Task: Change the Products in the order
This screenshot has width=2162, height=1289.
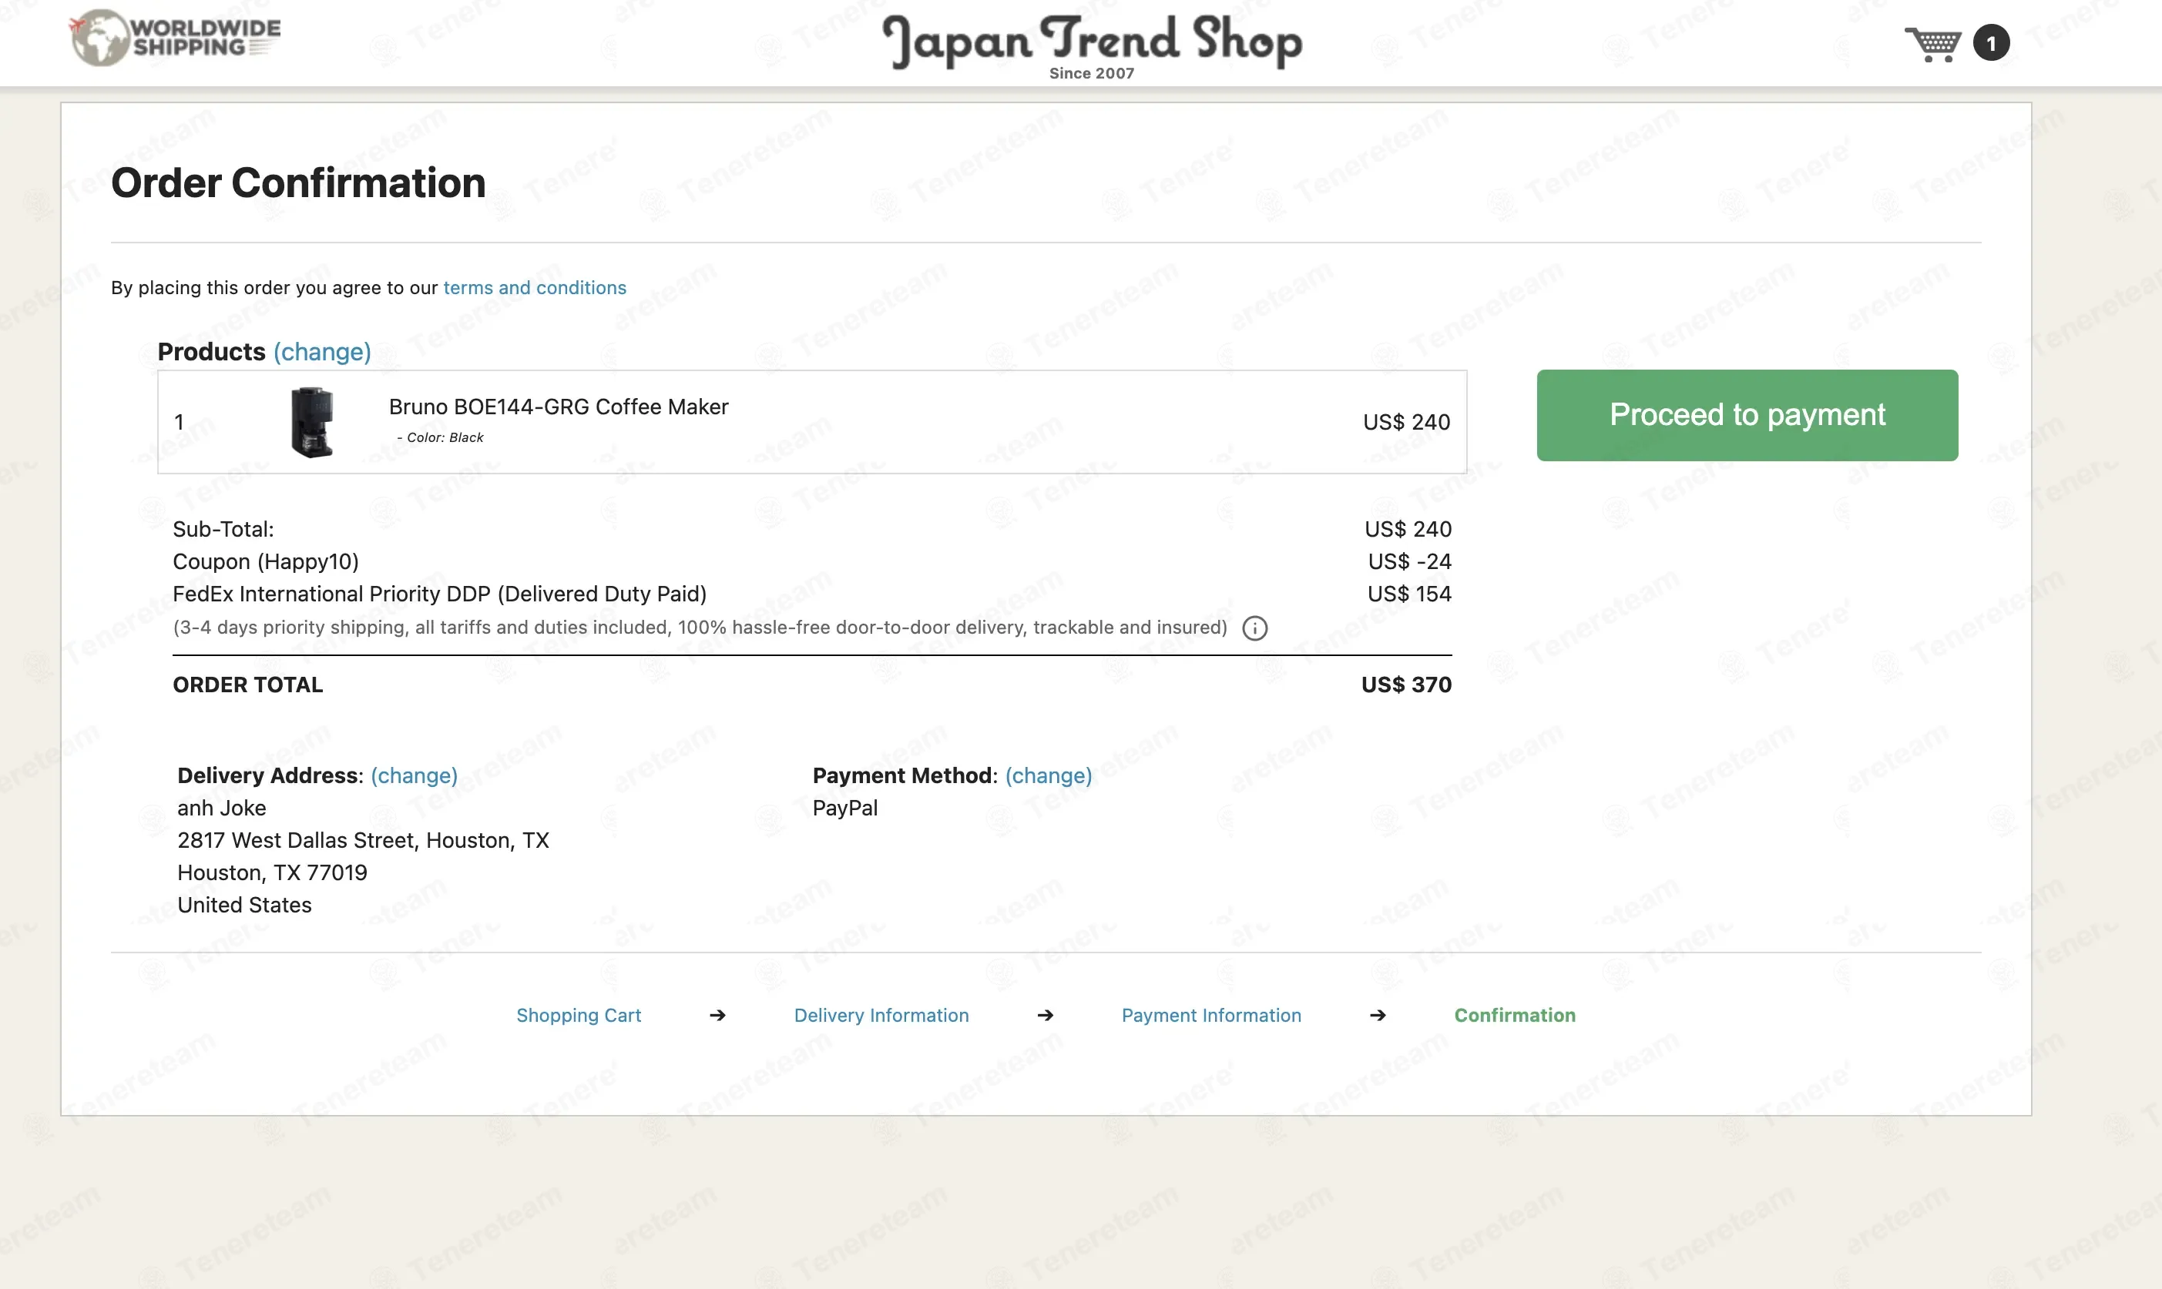Action: (x=322, y=352)
